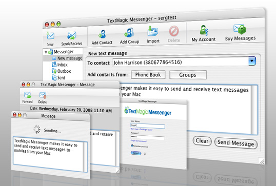Click the scrollbar of the Sending message box
Screen dimensions: 276x186
tap(85, 157)
